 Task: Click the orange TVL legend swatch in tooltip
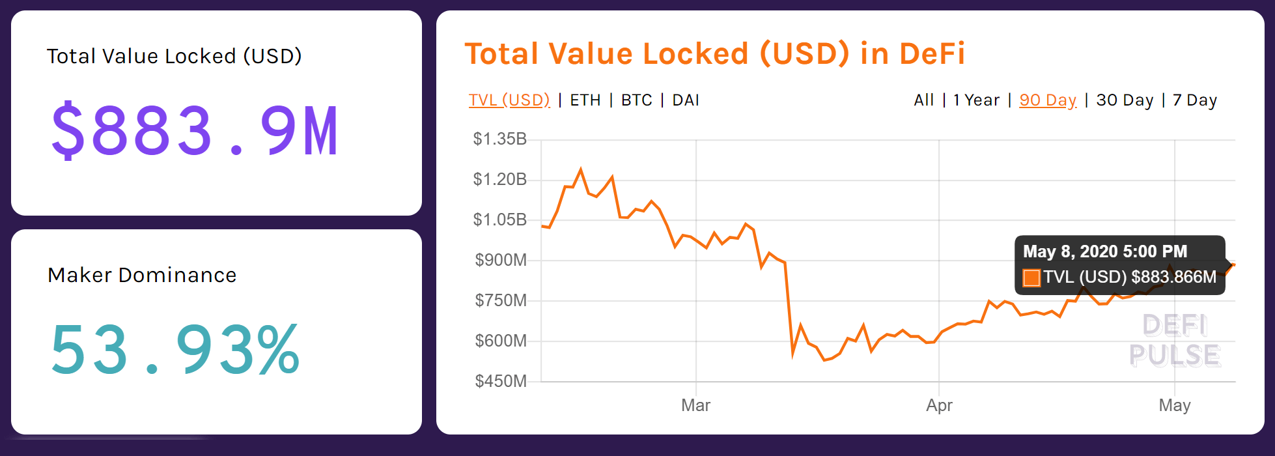click(x=1032, y=277)
